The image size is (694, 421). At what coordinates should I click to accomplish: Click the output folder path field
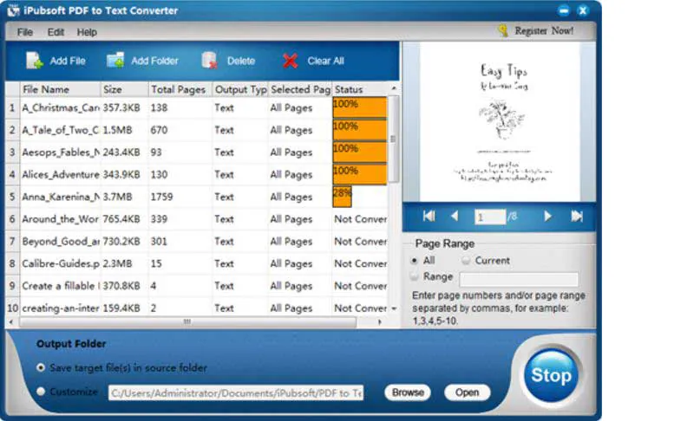click(236, 392)
